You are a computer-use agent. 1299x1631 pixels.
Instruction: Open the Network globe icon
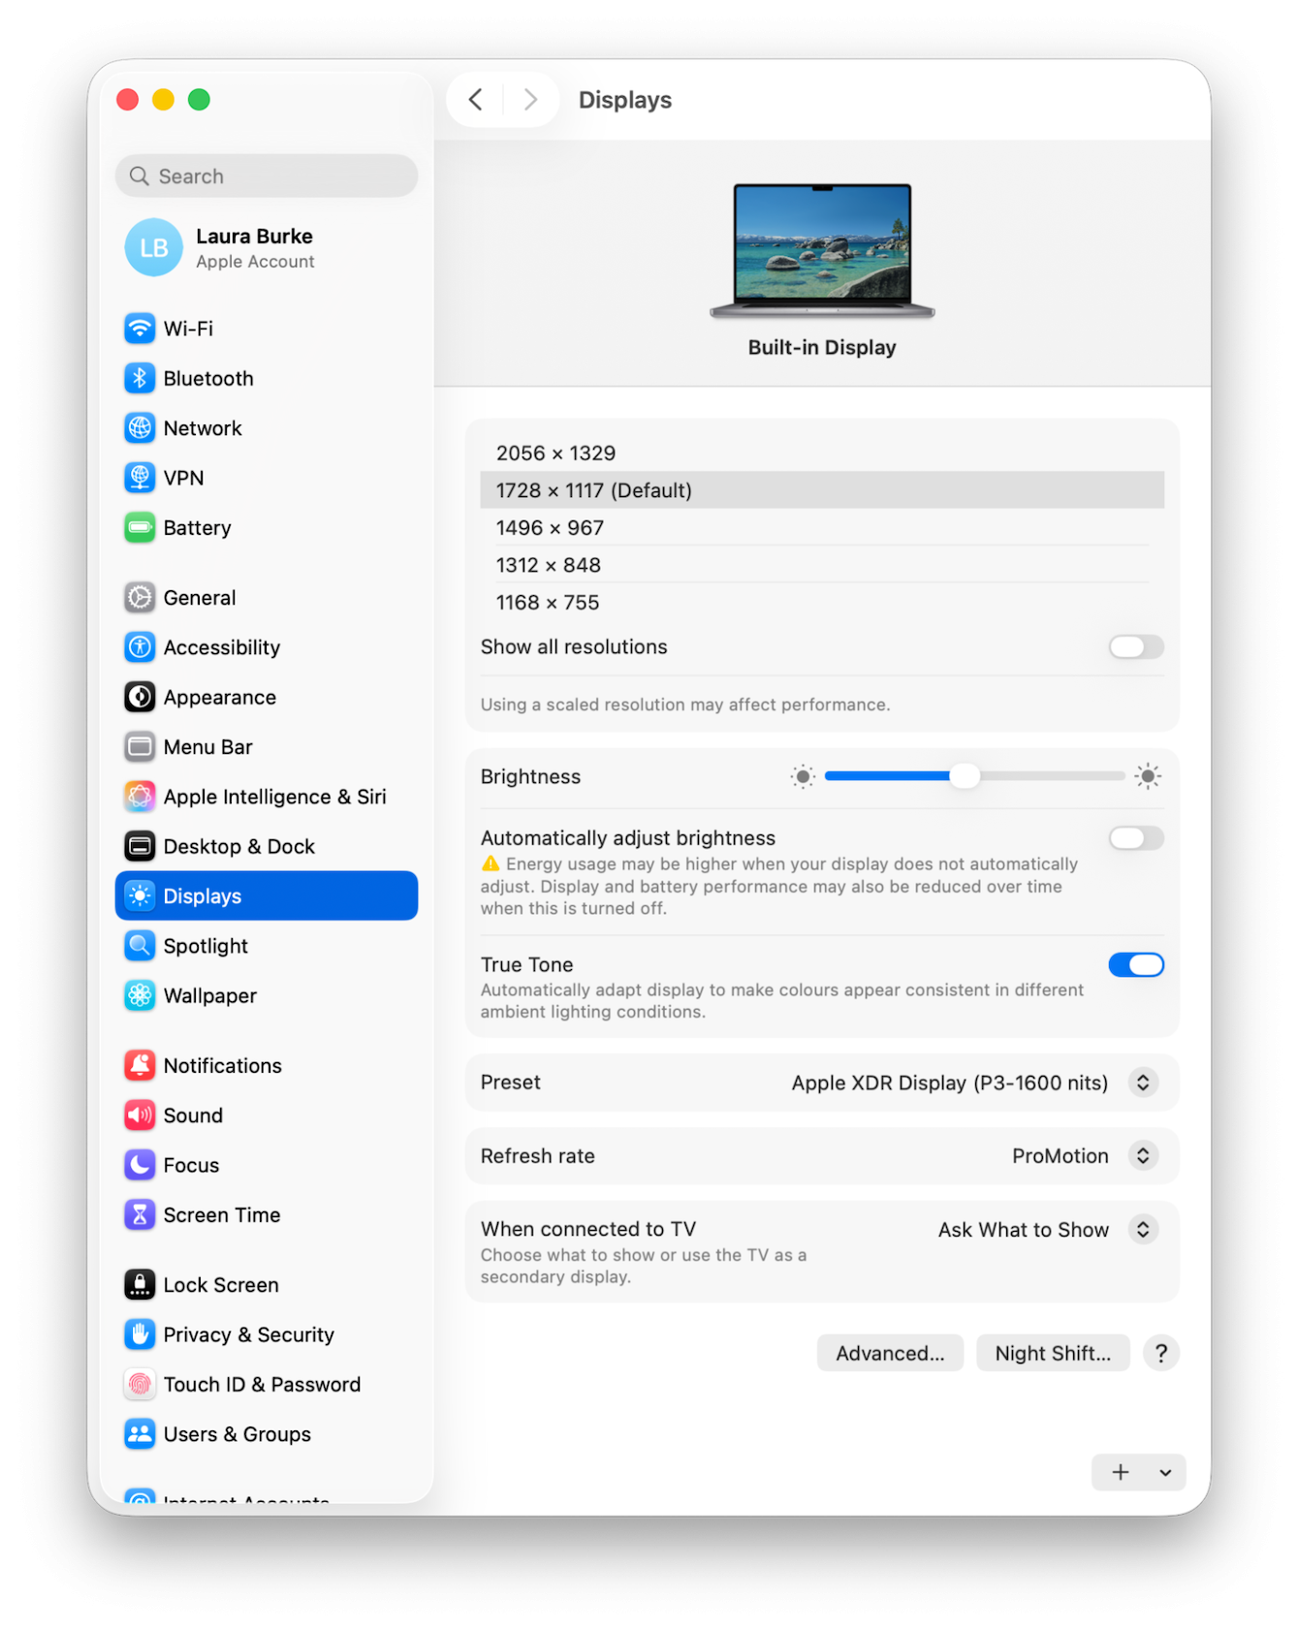(140, 427)
